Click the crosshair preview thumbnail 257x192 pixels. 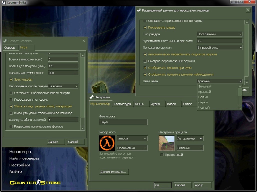pyautogui.click(x=166, y=143)
